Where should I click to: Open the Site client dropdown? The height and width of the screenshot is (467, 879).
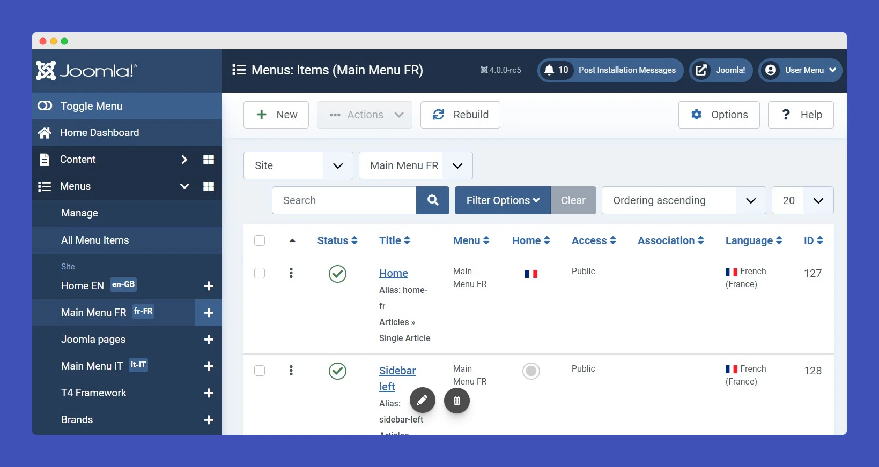(298, 165)
